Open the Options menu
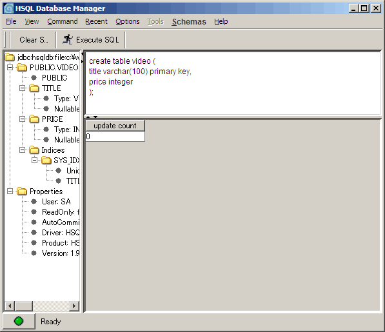The width and height of the screenshot is (385, 332). coord(128,21)
